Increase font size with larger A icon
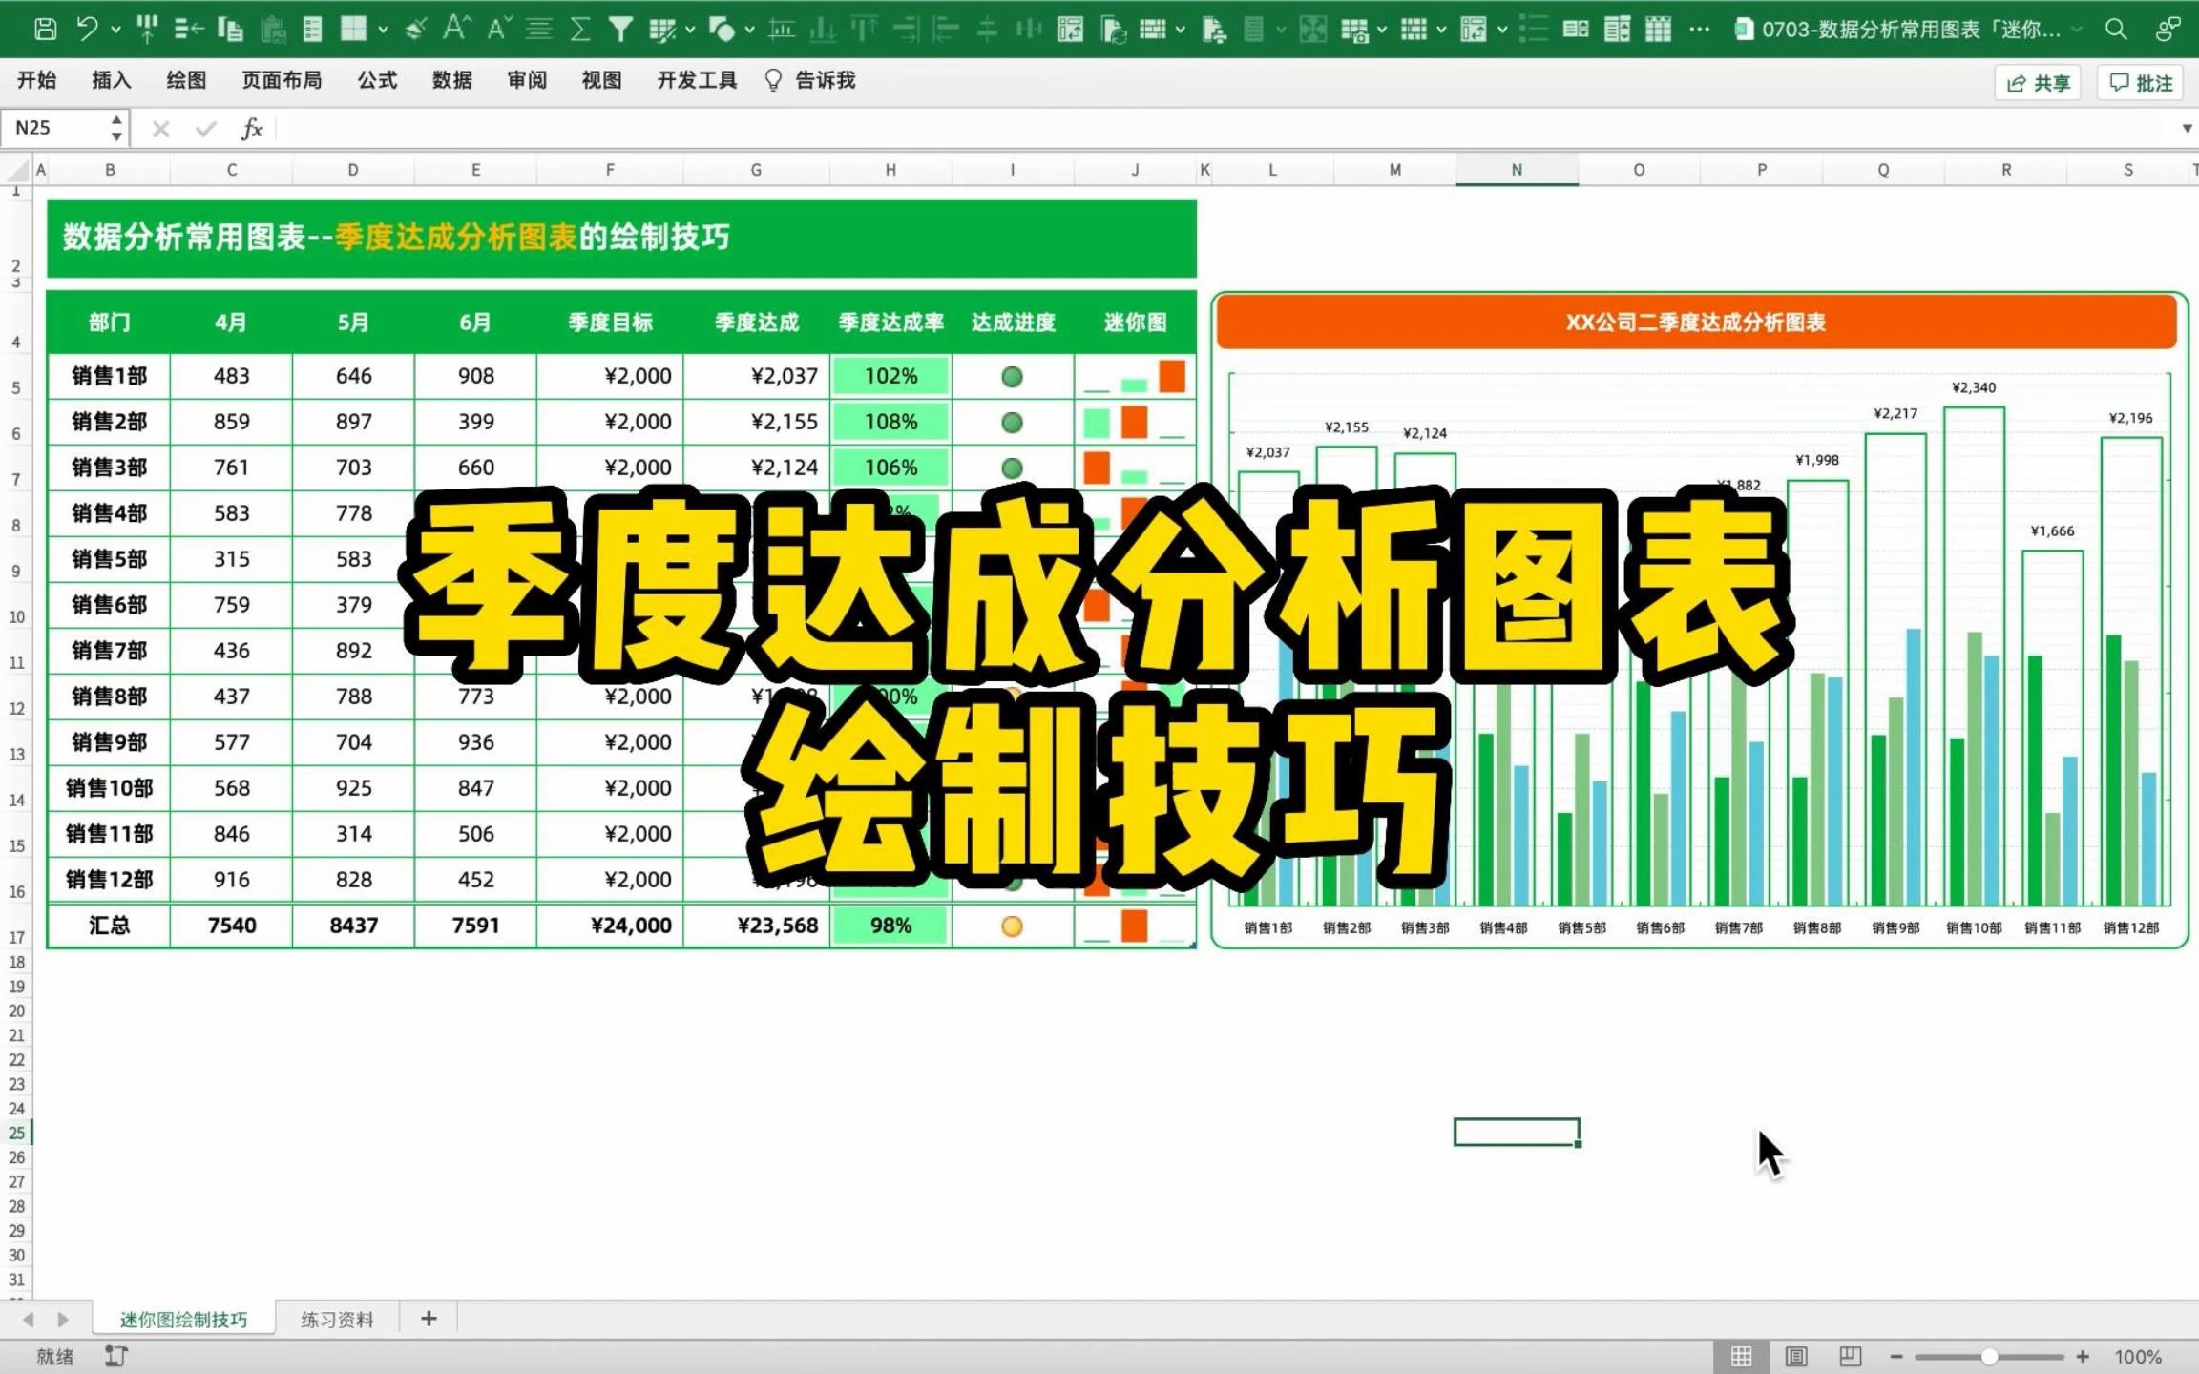 [x=455, y=29]
